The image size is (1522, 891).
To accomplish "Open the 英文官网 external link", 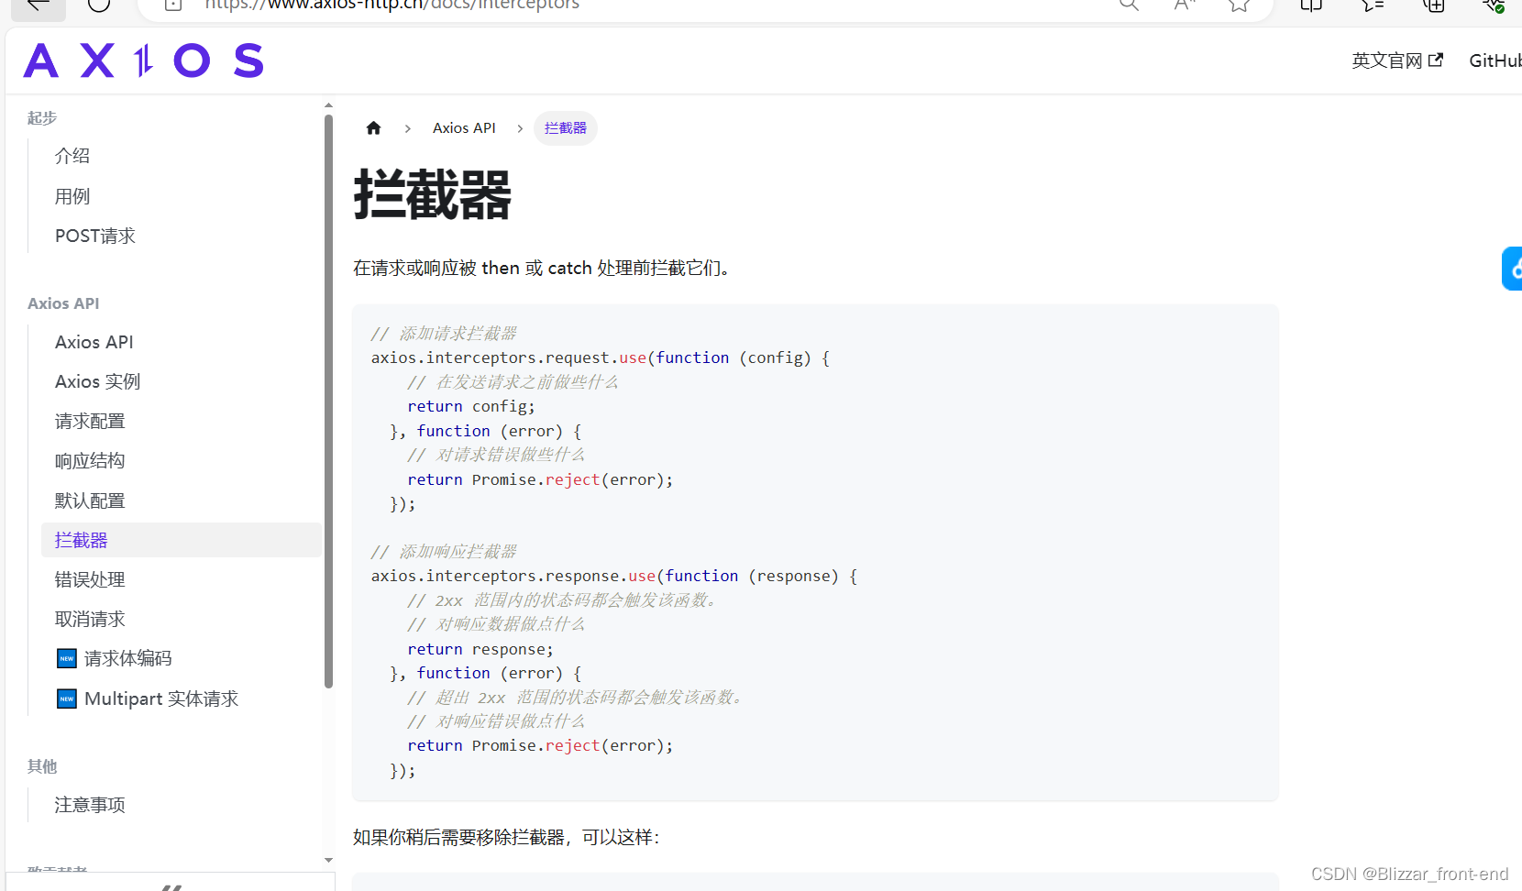I will [1397, 60].
